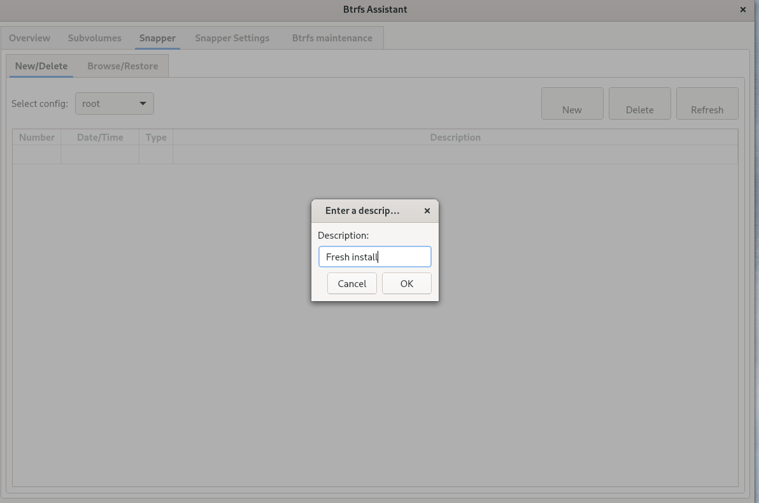This screenshot has width=759, height=503.
Task: Select the Snapper tab
Action: (157, 38)
